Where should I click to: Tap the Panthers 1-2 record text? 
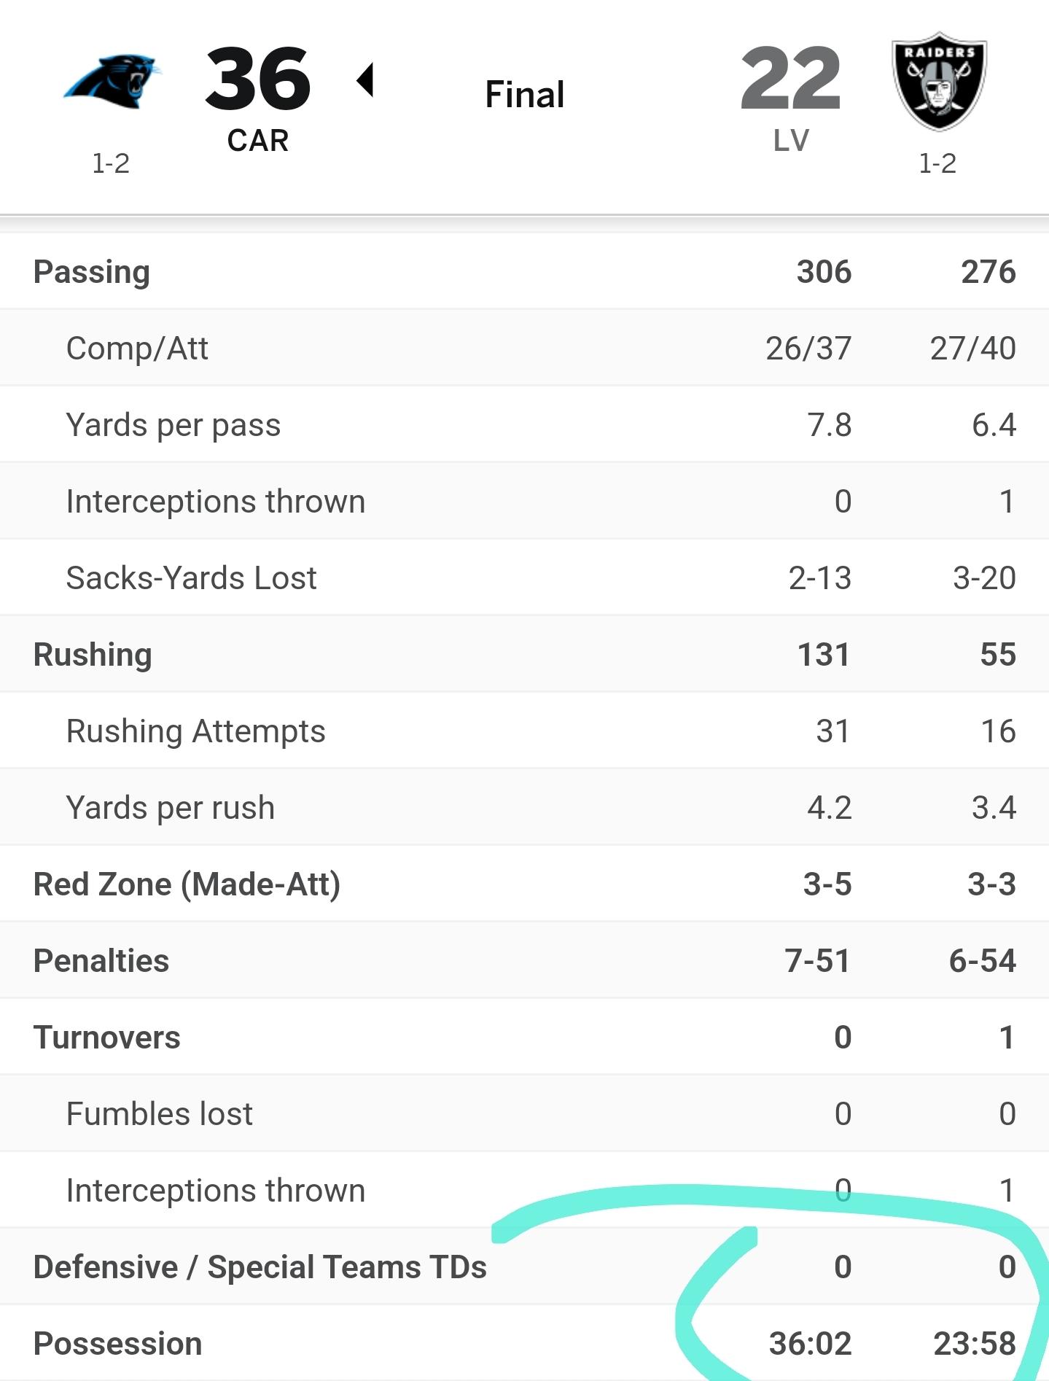[x=111, y=163]
